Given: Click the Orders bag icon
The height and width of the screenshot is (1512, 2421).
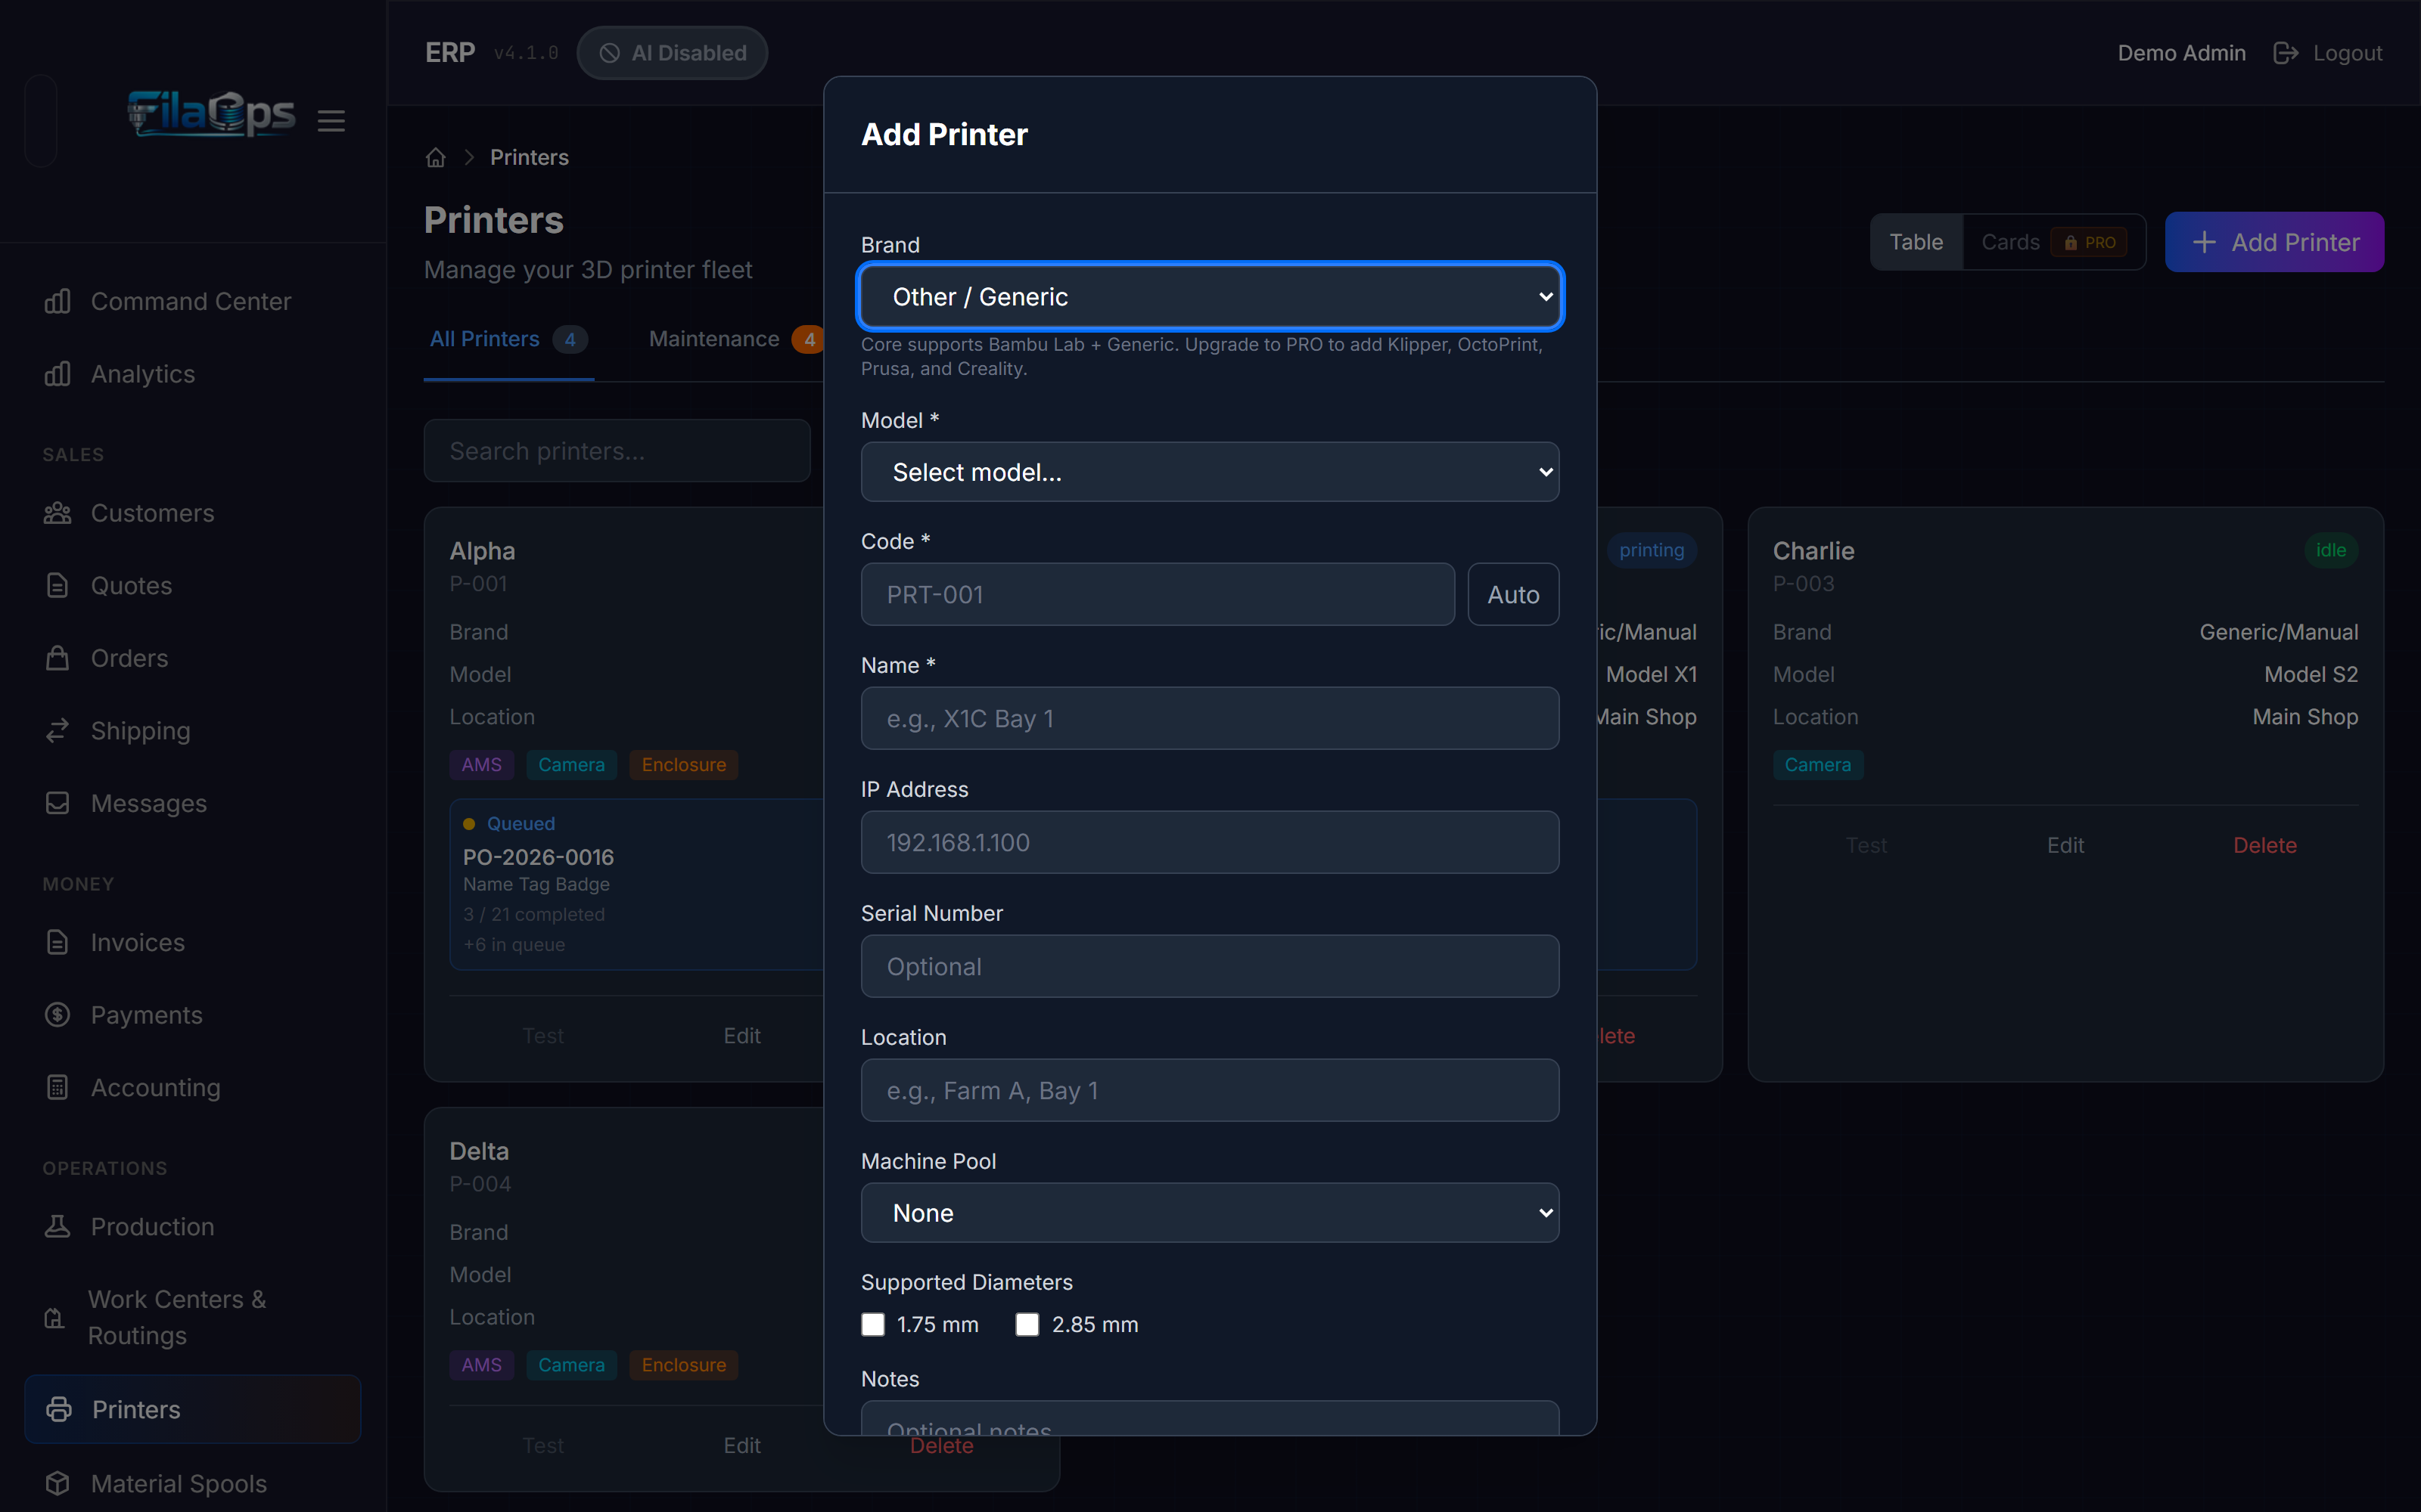Looking at the screenshot, I should click(x=58, y=658).
